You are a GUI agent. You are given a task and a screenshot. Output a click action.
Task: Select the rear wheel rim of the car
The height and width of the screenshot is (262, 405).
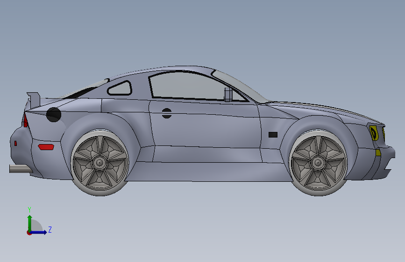click(99, 163)
